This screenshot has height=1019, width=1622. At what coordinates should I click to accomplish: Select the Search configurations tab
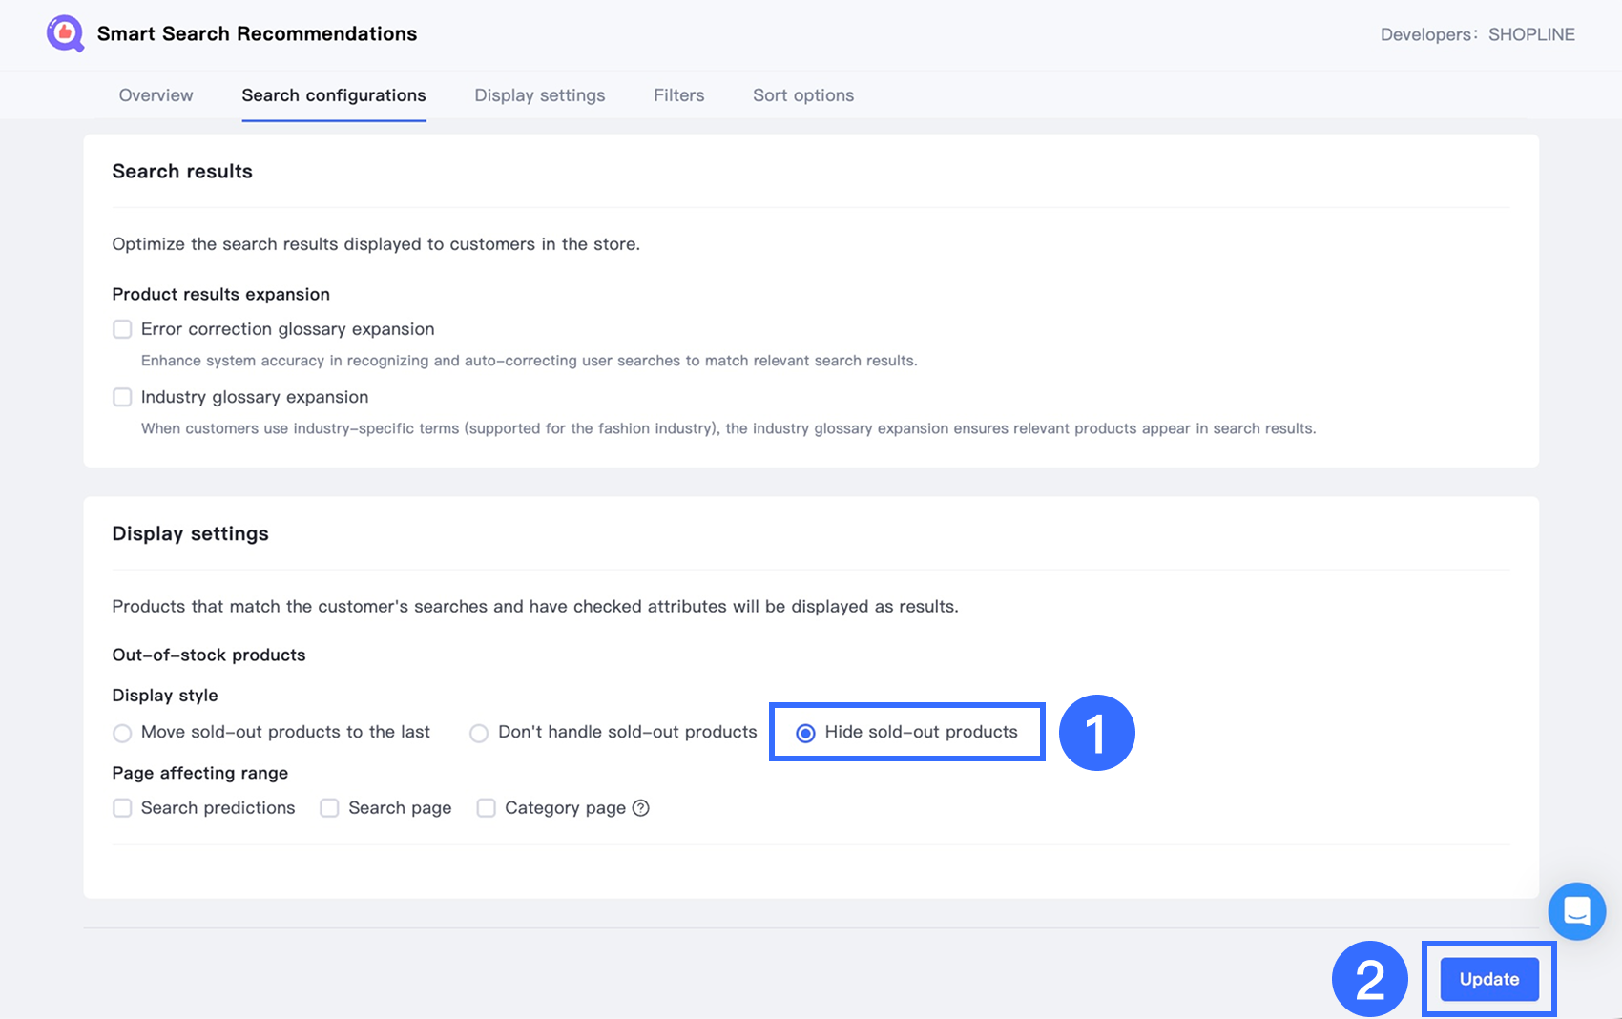tap(334, 95)
